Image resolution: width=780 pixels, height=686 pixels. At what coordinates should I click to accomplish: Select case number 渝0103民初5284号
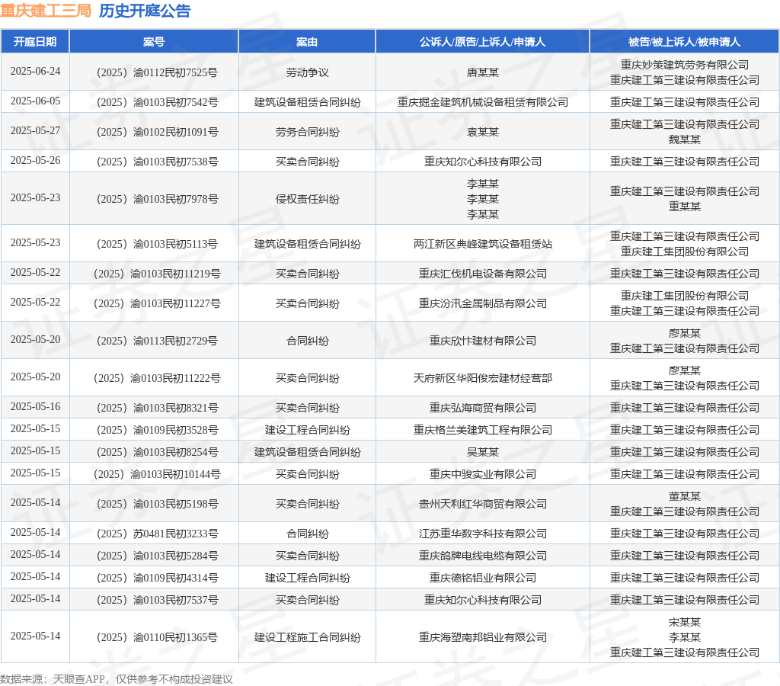click(x=157, y=556)
